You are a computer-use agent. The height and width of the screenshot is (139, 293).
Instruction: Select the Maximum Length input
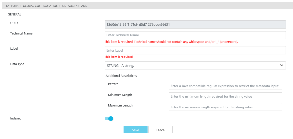pos(225,107)
